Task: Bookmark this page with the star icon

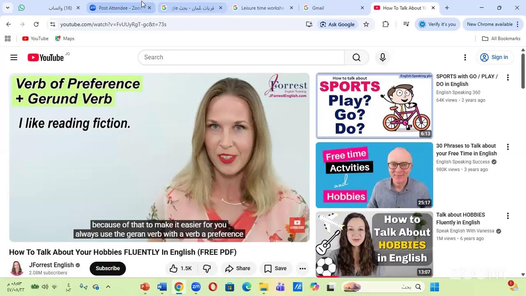Action: click(366, 24)
